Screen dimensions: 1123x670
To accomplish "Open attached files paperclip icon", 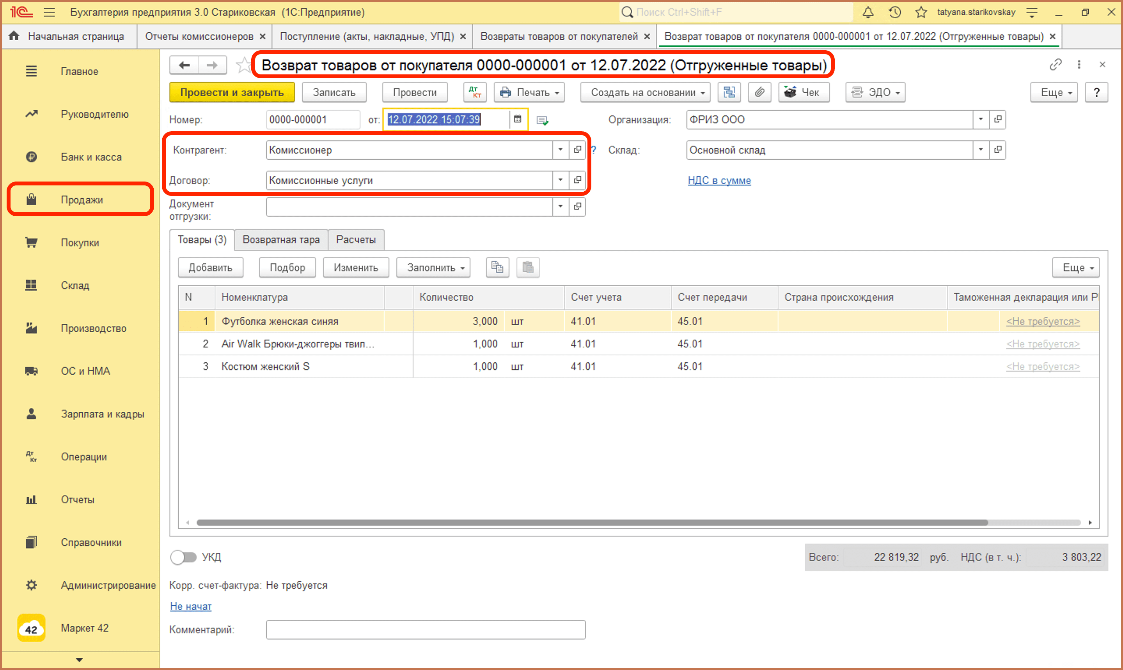I will 759,93.
